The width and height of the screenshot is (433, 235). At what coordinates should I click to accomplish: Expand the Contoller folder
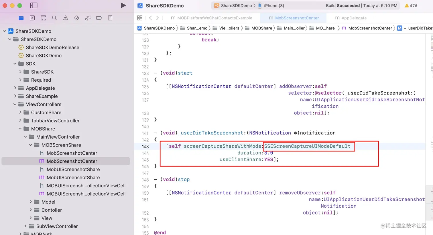coord(30,210)
